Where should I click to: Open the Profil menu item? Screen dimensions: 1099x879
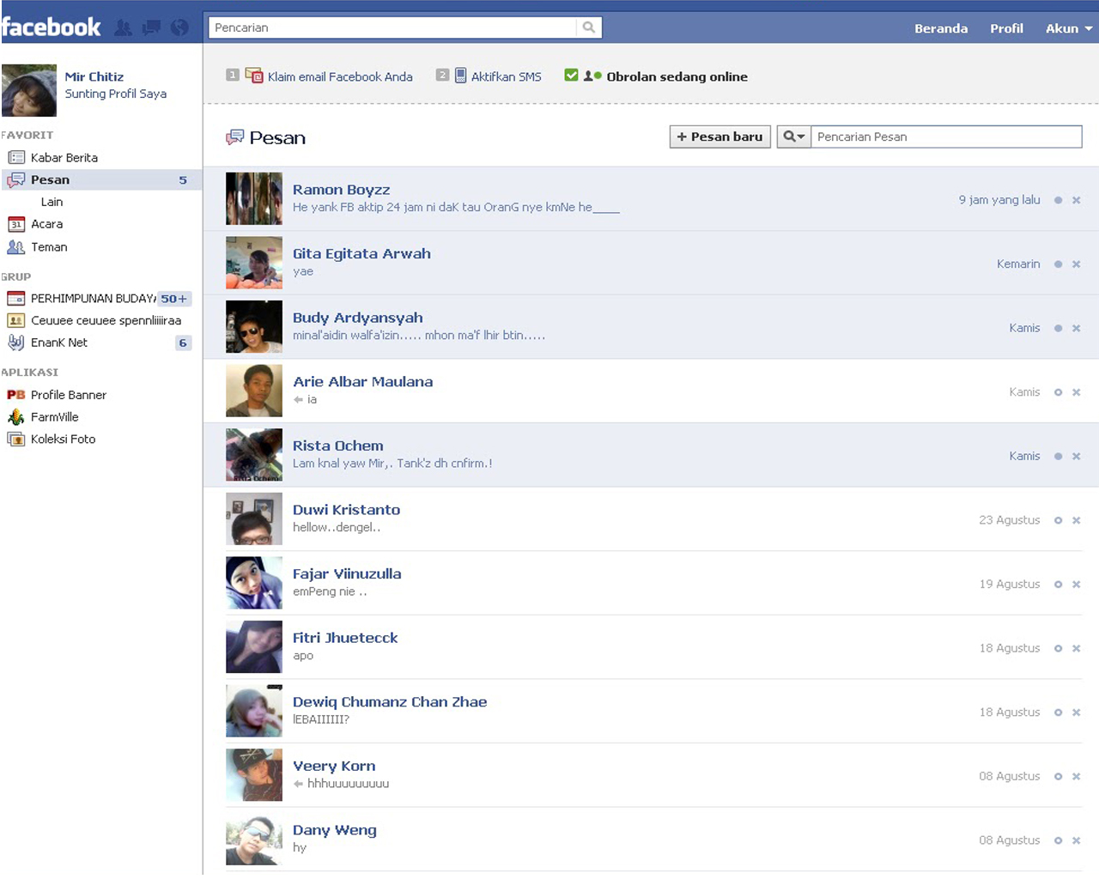[x=1006, y=28]
